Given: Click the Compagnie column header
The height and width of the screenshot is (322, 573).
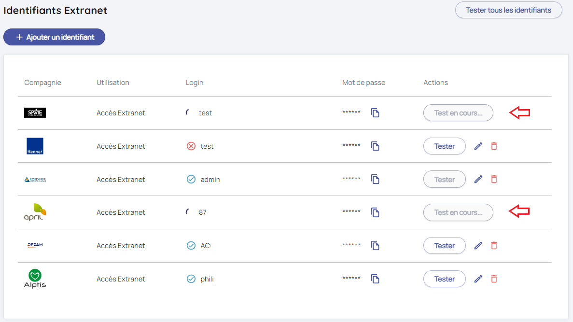Looking at the screenshot, I should click(42, 83).
